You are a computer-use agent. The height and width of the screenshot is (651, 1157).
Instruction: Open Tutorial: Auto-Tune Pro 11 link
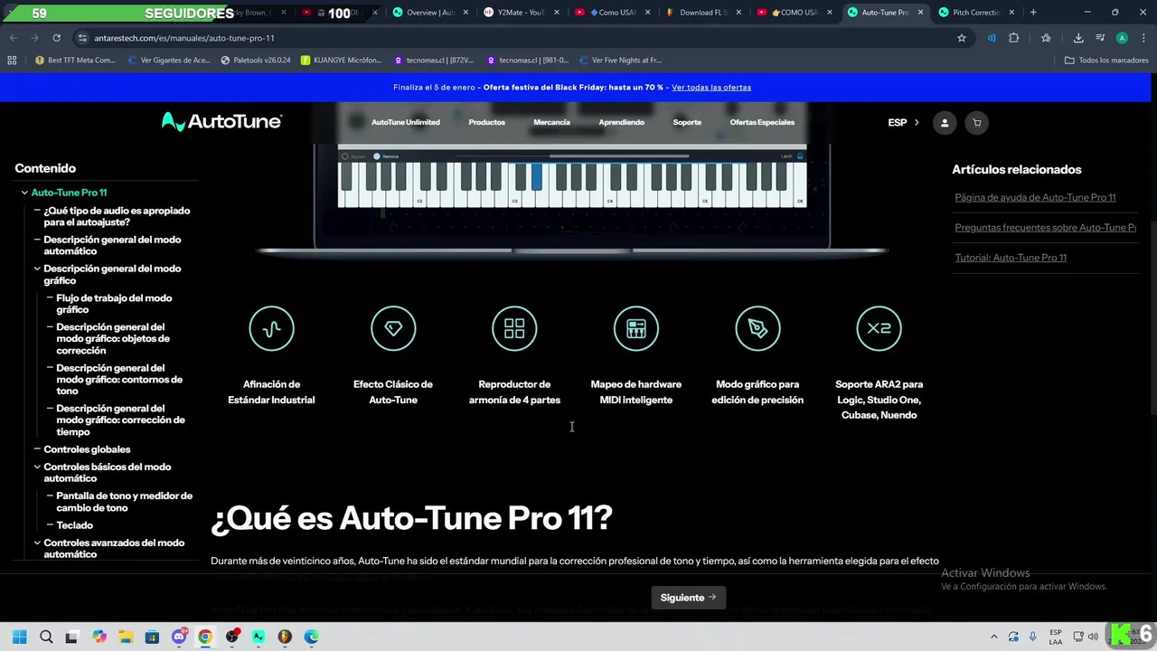click(1011, 258)
